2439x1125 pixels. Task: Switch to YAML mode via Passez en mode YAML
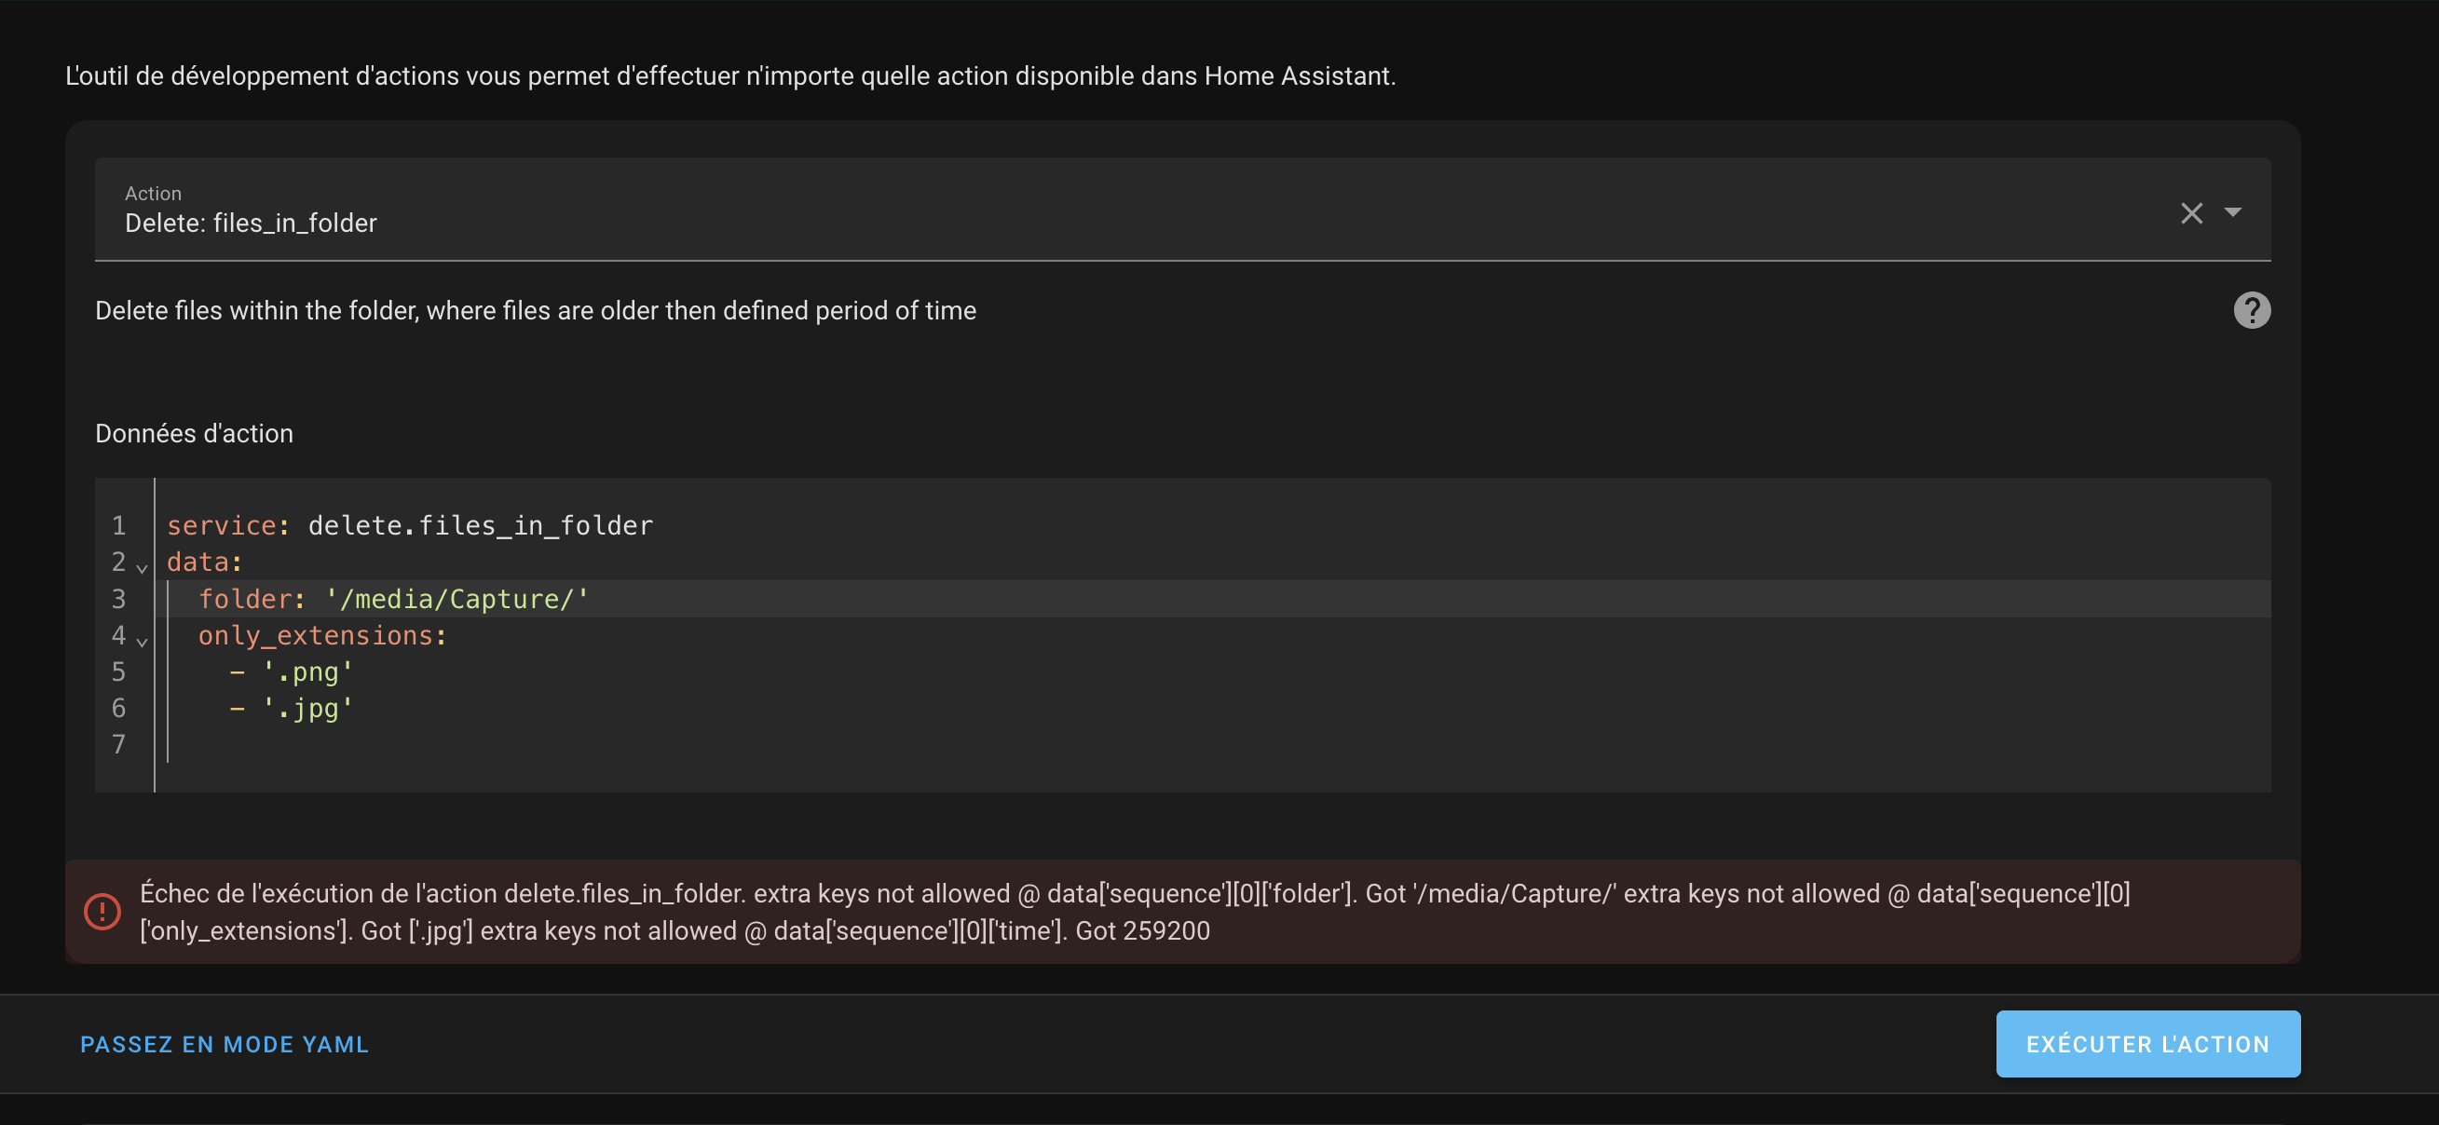tap(225, 1044)
